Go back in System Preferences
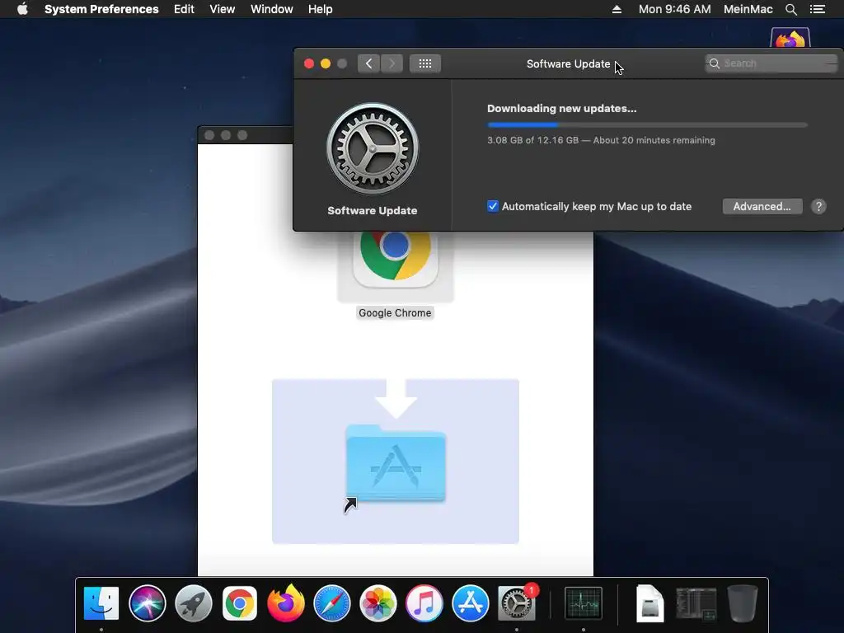The image size is (844, 633). (x=368, y=63)
